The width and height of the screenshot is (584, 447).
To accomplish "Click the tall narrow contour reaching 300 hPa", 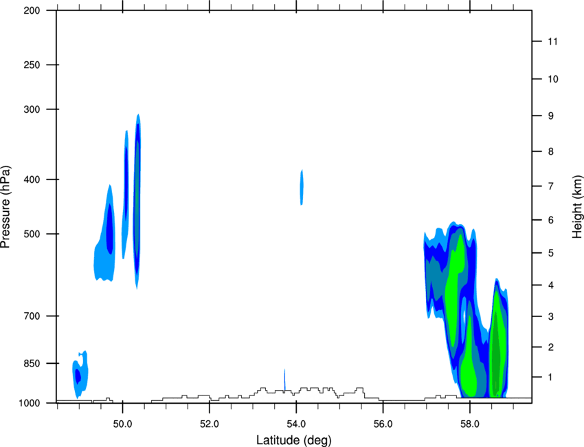I will 137,201.
